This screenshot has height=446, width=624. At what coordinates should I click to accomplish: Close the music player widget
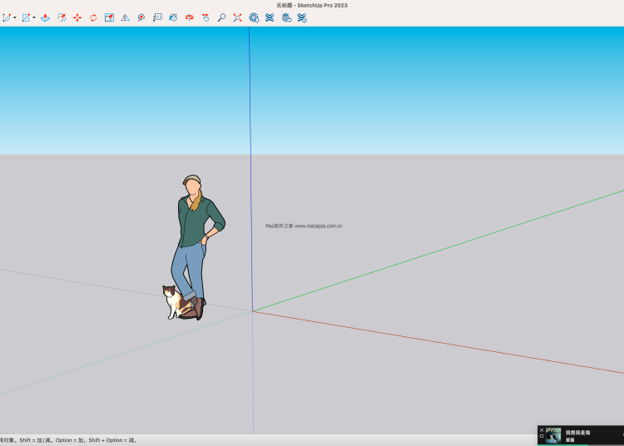pyautogui.click(x=542, y=430)
